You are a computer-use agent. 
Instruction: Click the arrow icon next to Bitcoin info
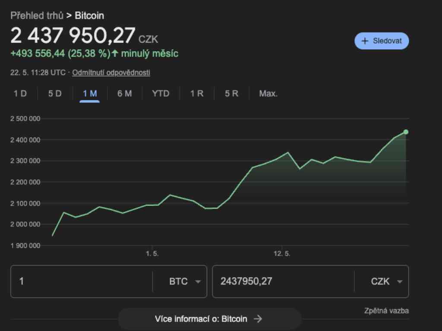[x=258, y=319]
